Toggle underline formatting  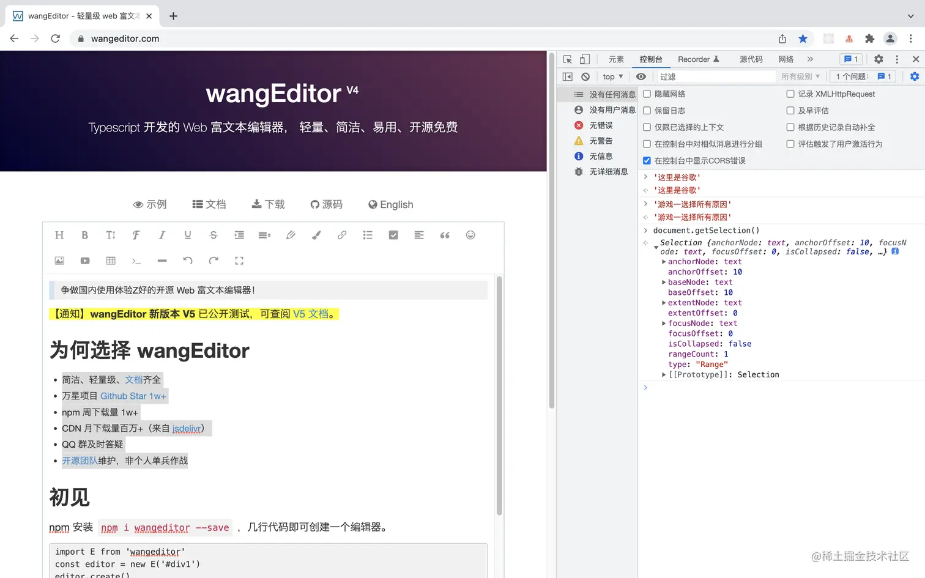[x=188, y=235]
